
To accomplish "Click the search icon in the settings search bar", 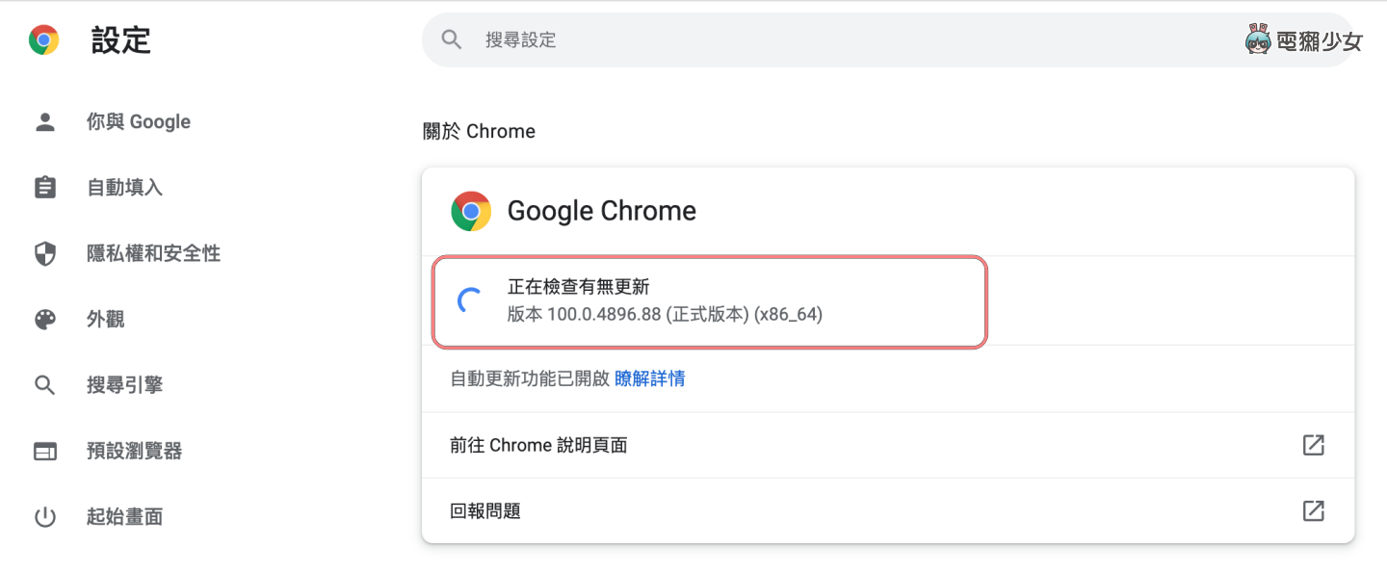I will (451, 39).
